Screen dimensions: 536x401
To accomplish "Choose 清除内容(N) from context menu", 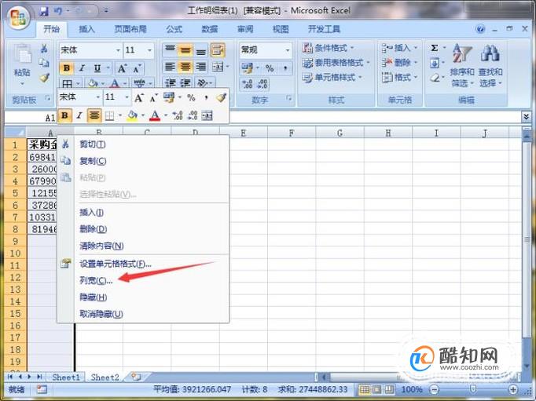I will [x=143, y=246].
